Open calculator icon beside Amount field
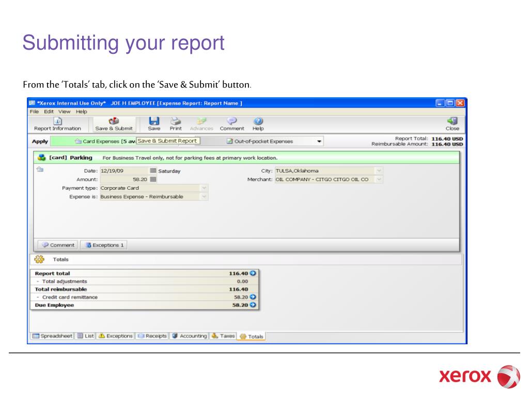The height and width of the screenshot is (397, 529). point(153,179)
